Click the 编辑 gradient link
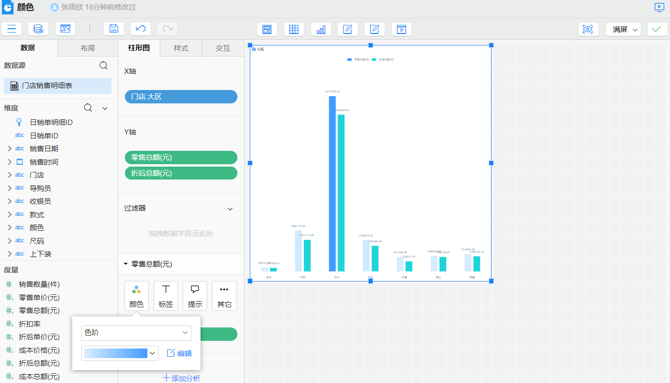670x383 pixels. (179, 353)
